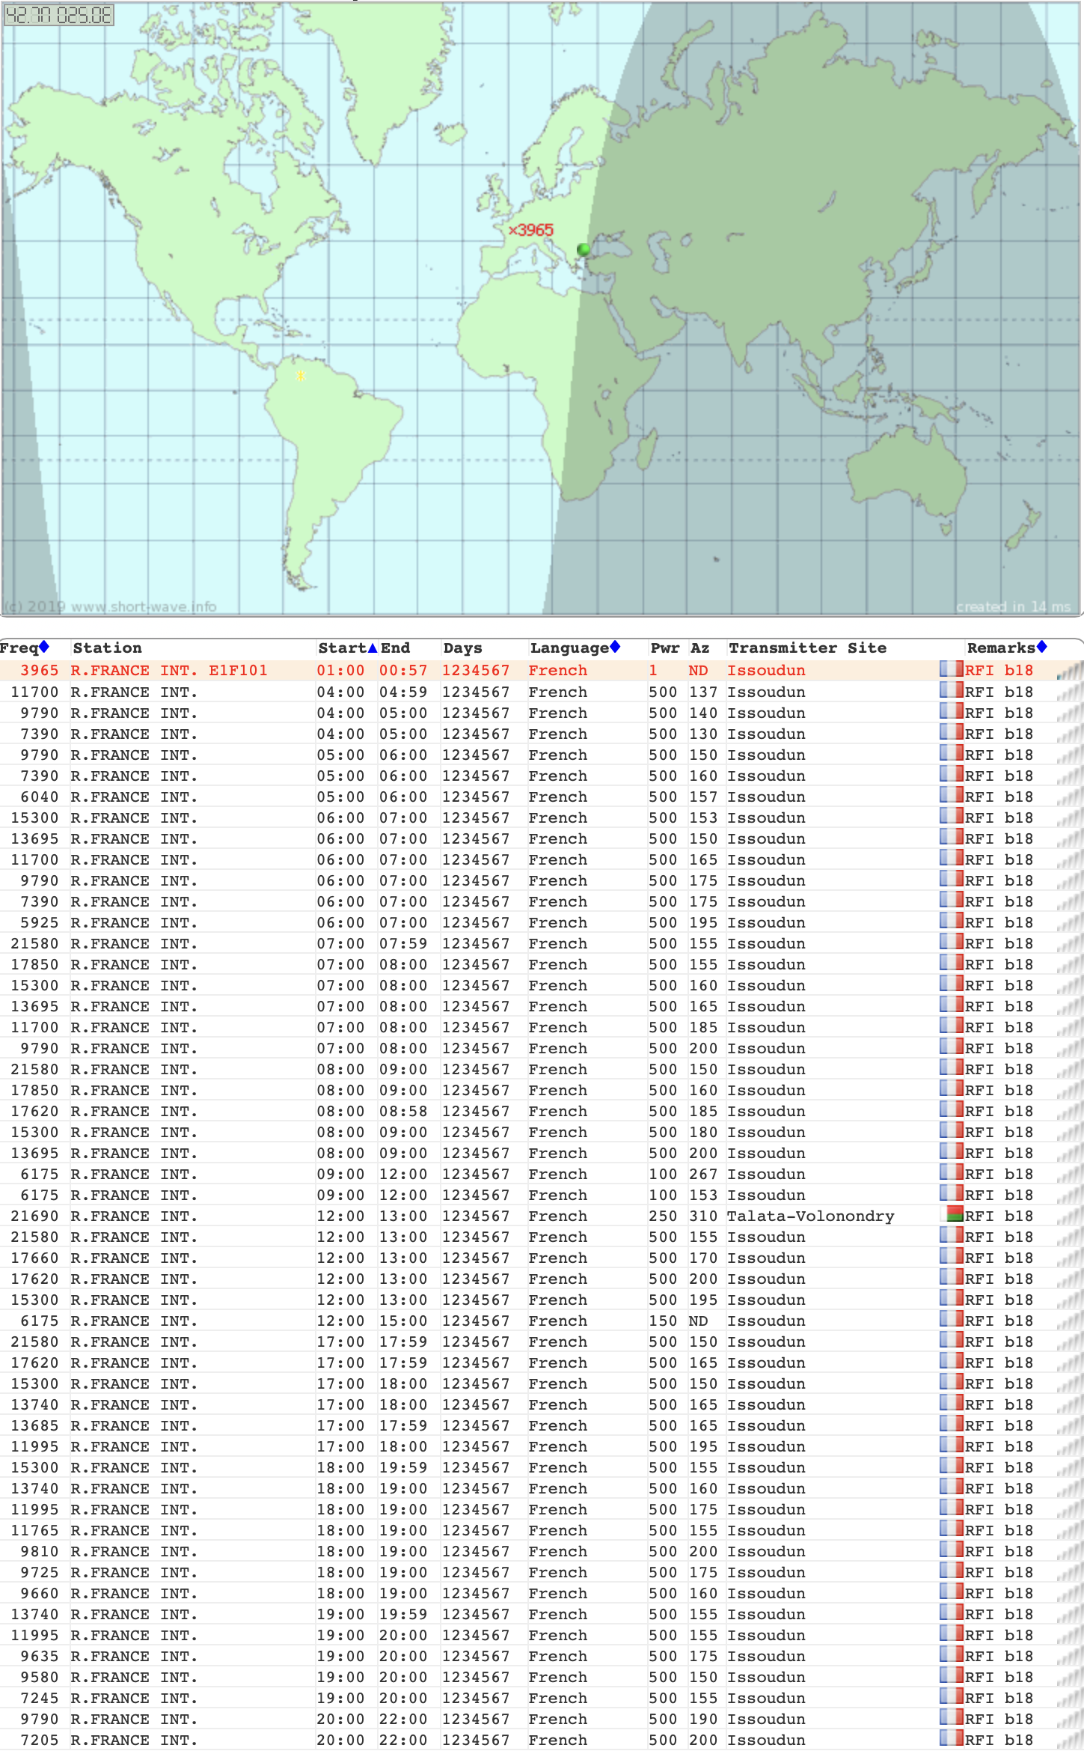1084x1751 pixels.
Task: Sort by the Language diamond icon
Action: (x=615, y=647)
